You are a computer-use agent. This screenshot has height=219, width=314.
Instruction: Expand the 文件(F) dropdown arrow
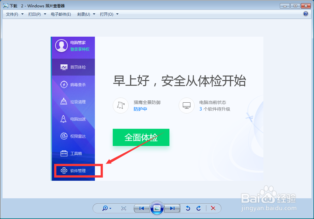[x=22, y=14]
